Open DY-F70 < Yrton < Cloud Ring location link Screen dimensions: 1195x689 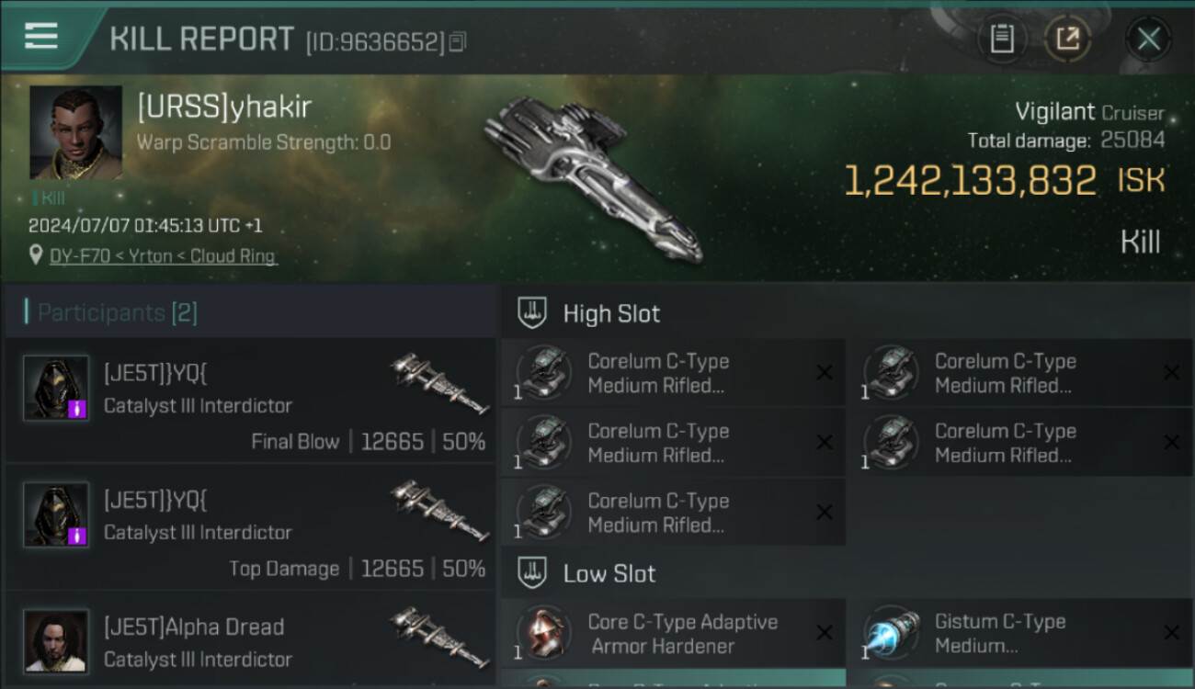tap(164, 256)
